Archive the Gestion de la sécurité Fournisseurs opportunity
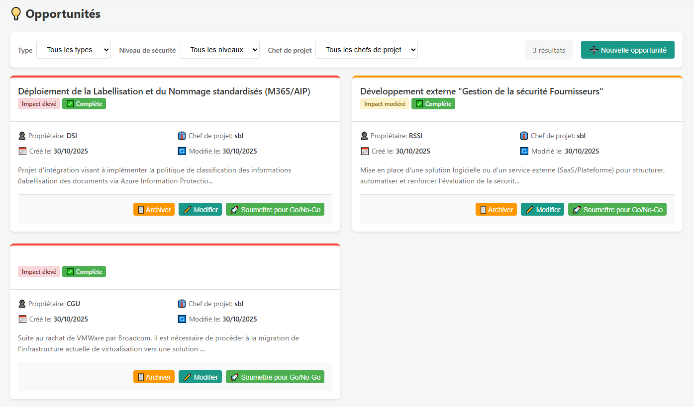The image size is (694, 407). pos(496,209)
